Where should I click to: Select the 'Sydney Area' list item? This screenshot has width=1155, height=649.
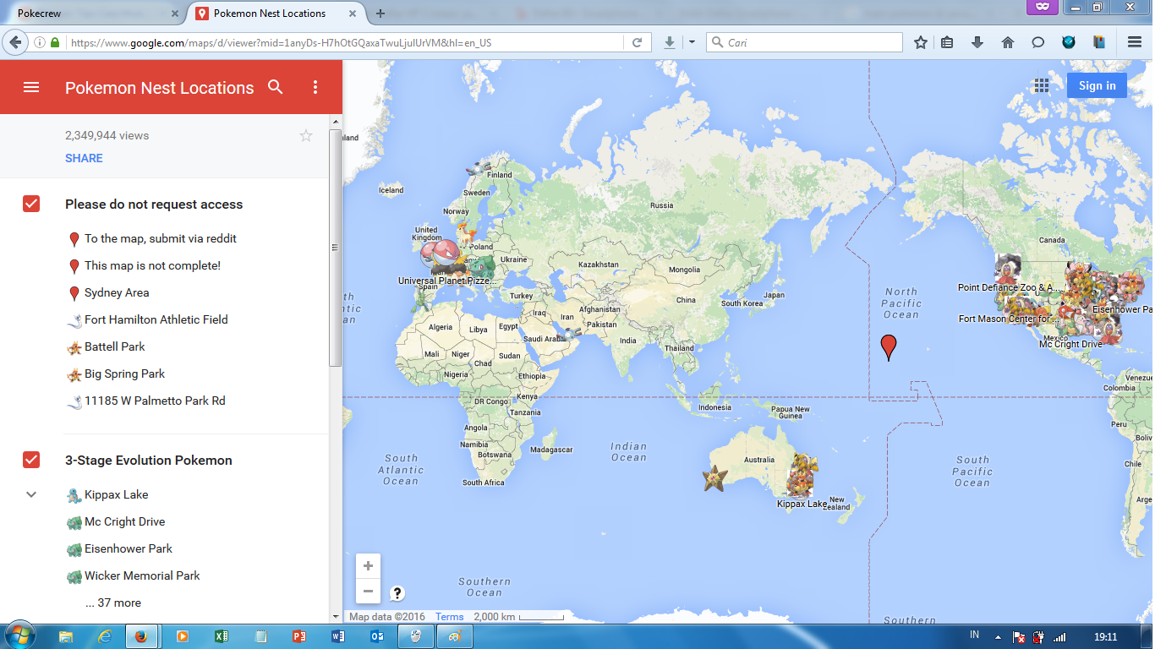(117, 292)
